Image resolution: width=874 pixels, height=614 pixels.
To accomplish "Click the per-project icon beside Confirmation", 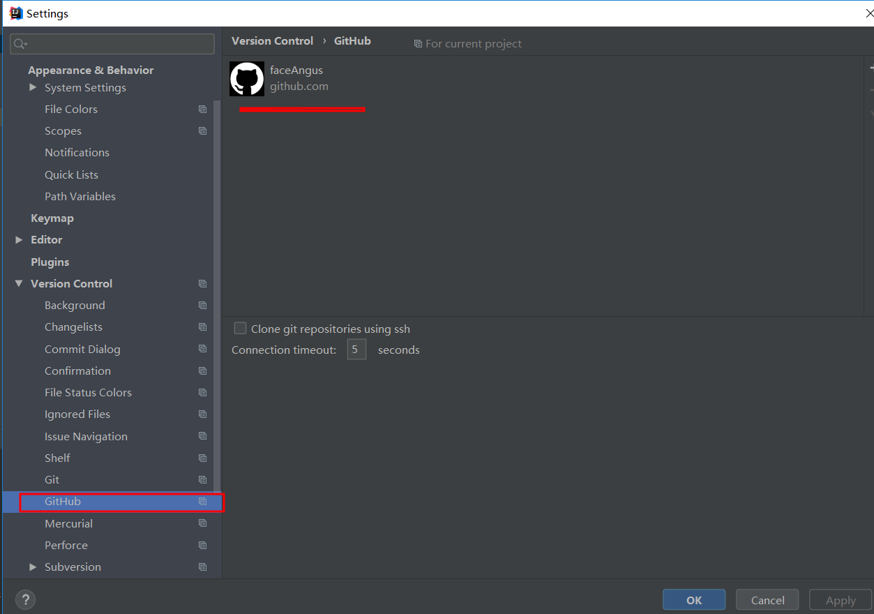I will tap(202, 371).
